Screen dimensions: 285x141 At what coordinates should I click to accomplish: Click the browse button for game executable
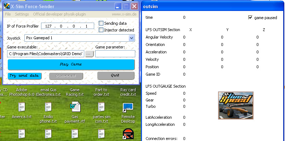coord(89,54)
